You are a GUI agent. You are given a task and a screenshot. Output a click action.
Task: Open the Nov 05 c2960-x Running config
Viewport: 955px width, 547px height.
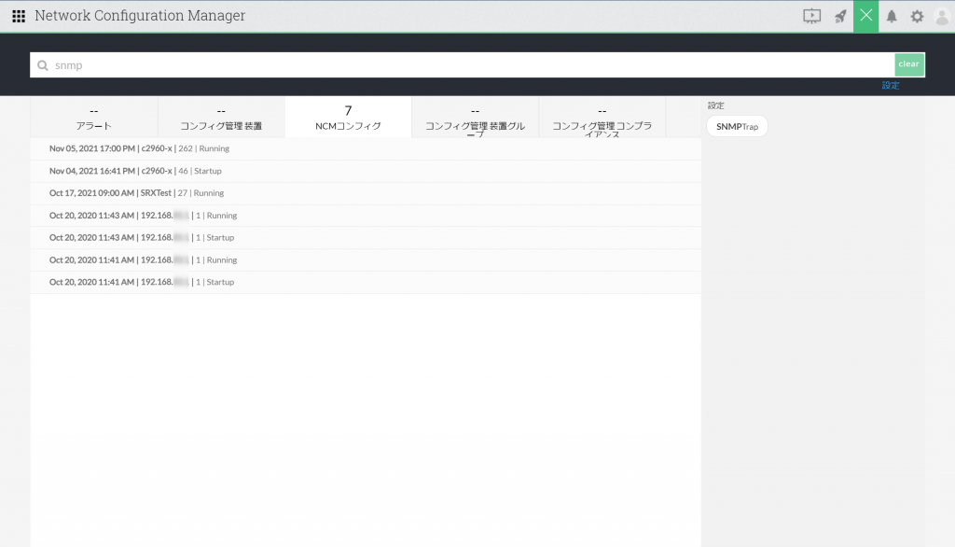pyautogui.click(x=366, y=148)
